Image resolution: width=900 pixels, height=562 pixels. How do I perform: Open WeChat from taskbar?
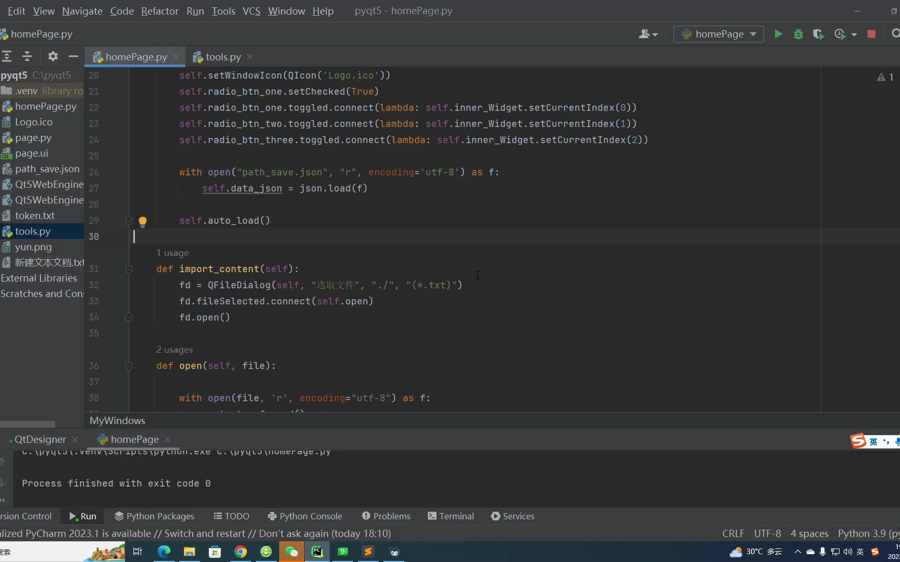(x=292, y=552)
